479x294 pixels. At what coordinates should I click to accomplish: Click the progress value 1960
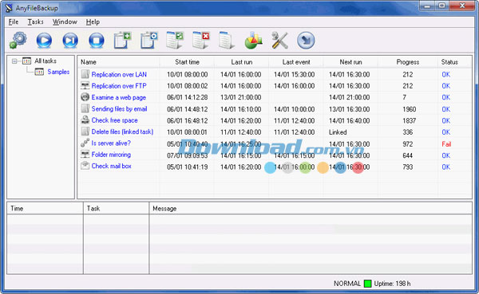click(409, 109)
